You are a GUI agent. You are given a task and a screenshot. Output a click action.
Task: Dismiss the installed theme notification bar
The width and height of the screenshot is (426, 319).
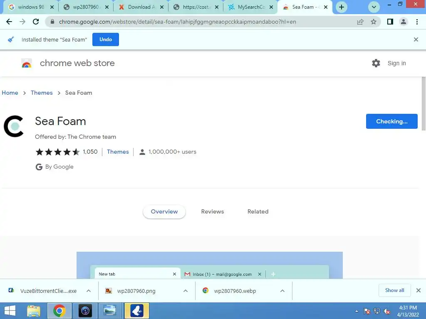(x=416, y=39)
